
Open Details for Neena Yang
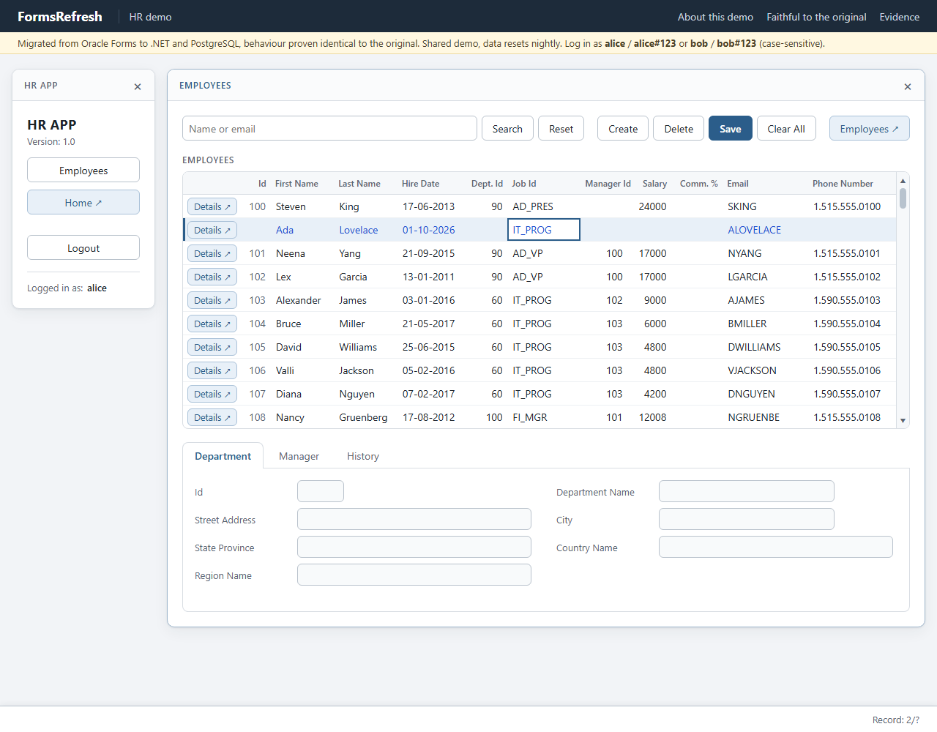(x=212, y=253)
